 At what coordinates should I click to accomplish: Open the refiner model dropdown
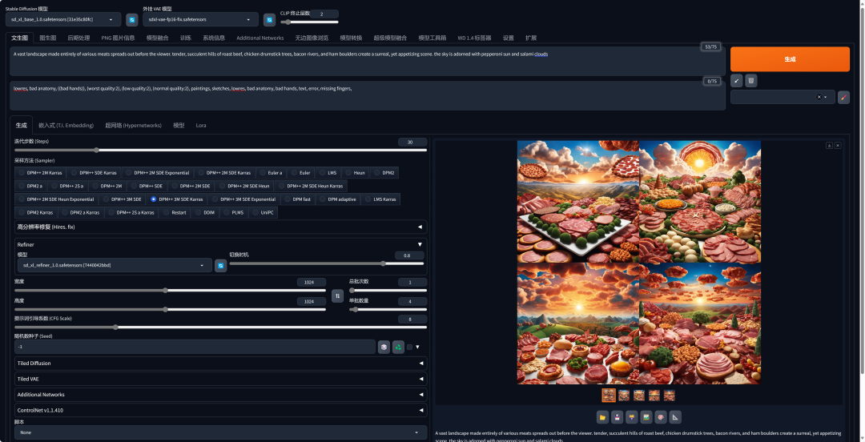coord(114,265)
